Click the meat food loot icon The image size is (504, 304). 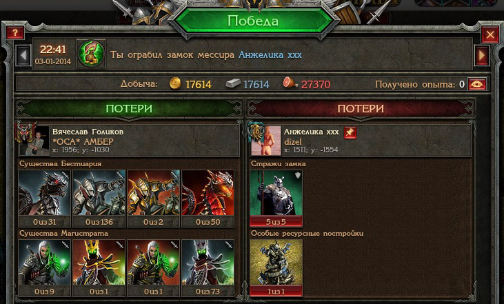click(x=290, y=83)
